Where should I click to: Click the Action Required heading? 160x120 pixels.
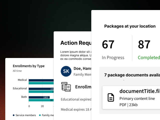point(76,43)
